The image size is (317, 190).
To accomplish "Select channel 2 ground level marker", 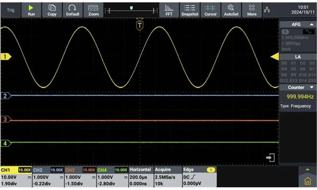I will [x=6, y=96].
